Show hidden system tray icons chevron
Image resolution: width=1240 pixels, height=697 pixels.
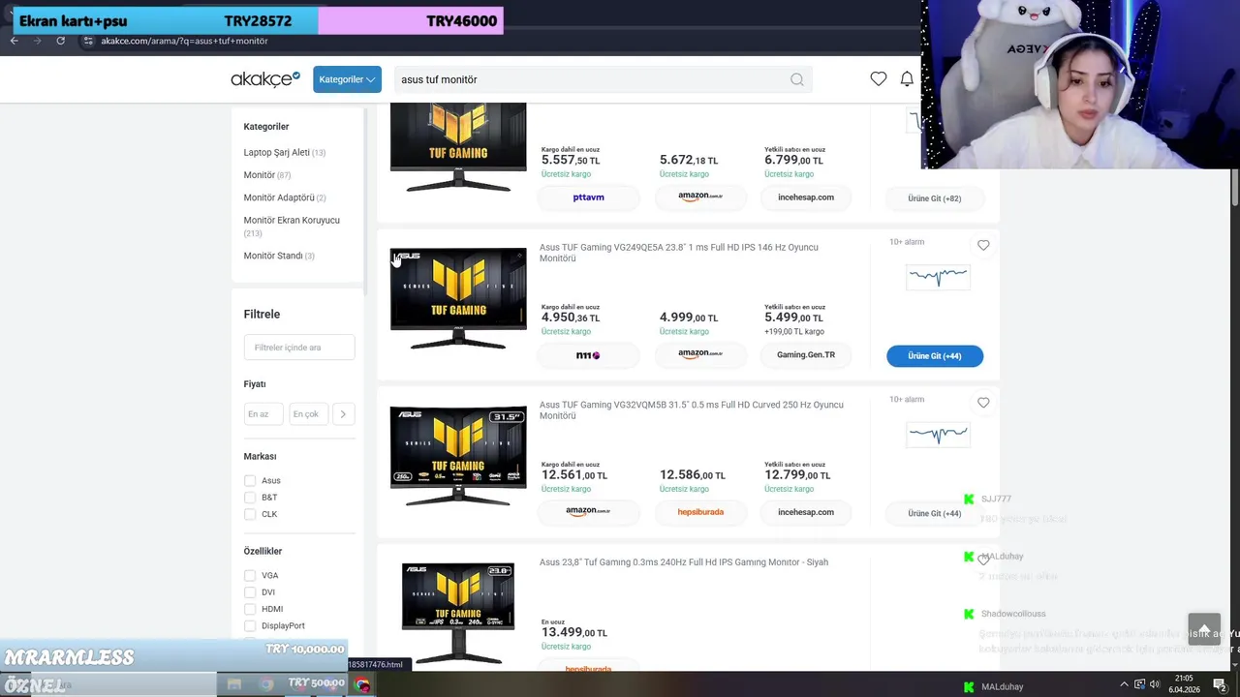[1126, 684]
